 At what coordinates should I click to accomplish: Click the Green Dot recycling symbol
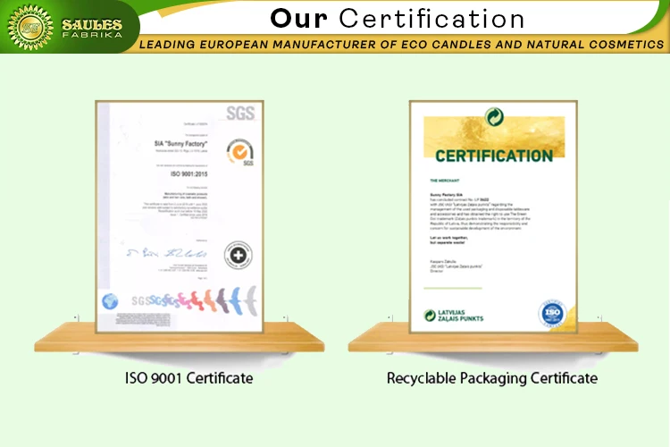tap(494, 116)
